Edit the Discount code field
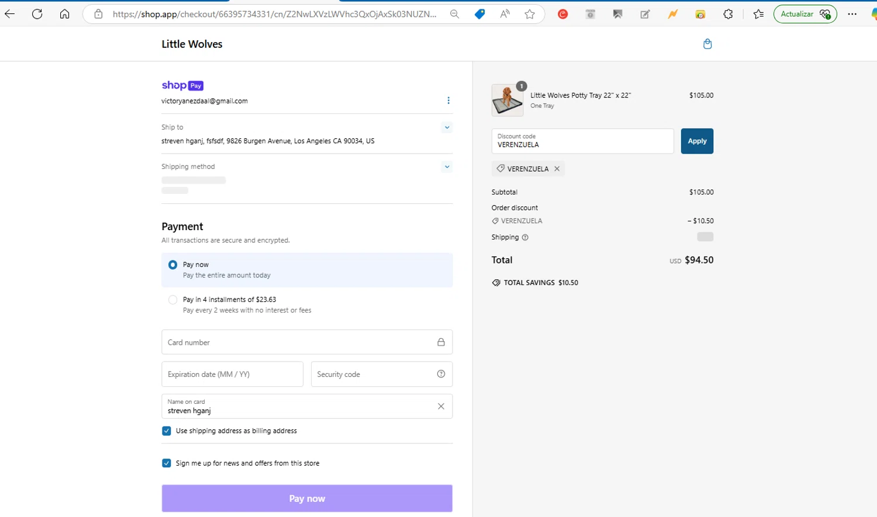Screen dimensions: 877x517 click(x=582, y=141)
